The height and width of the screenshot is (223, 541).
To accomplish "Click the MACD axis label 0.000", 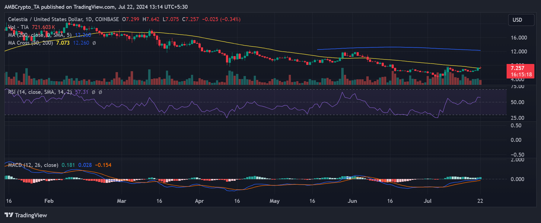I will [517, 179].
